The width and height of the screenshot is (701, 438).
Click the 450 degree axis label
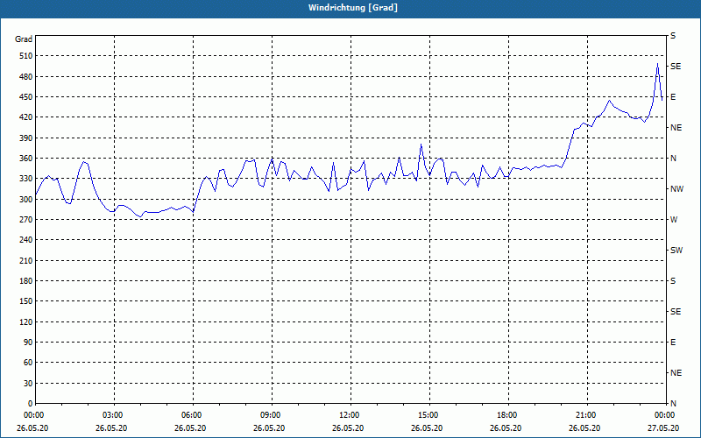click(x=26, y=97)
